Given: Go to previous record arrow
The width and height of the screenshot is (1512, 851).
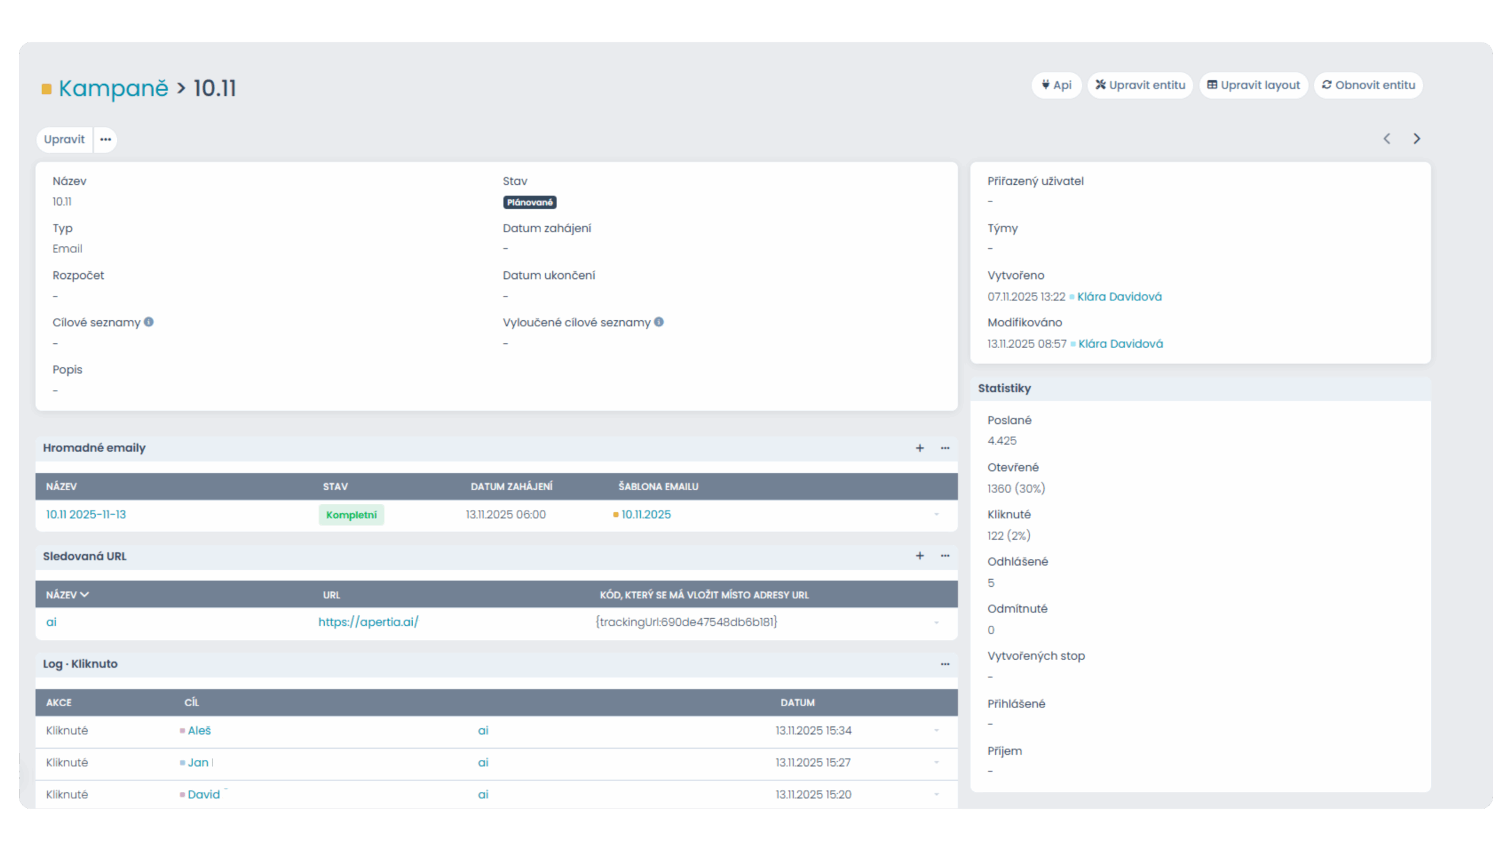Looking at the screenshot, I should (x=1387, y=139).
